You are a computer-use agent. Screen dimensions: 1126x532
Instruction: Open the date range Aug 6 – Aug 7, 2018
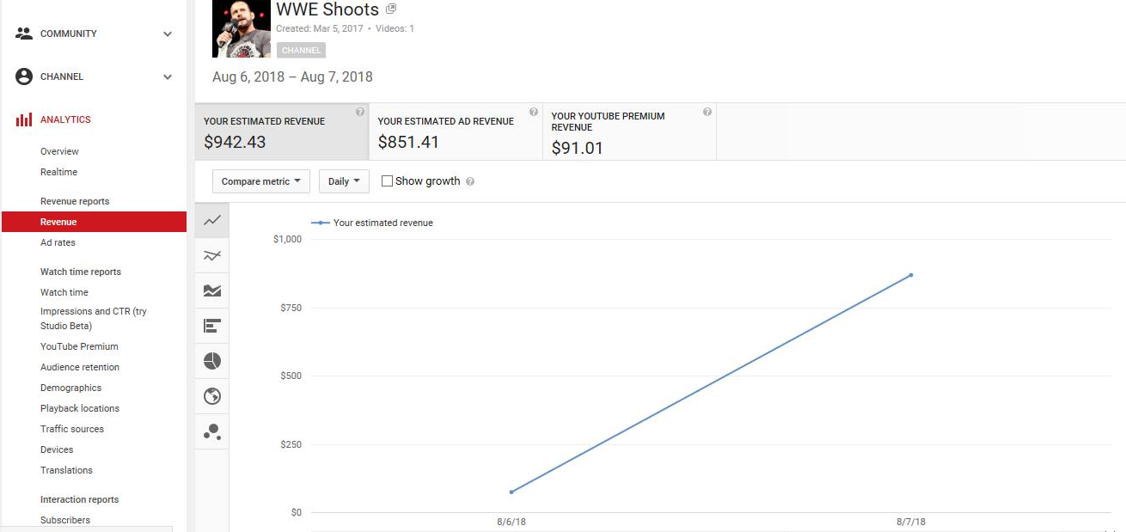(x=292, y=76)
